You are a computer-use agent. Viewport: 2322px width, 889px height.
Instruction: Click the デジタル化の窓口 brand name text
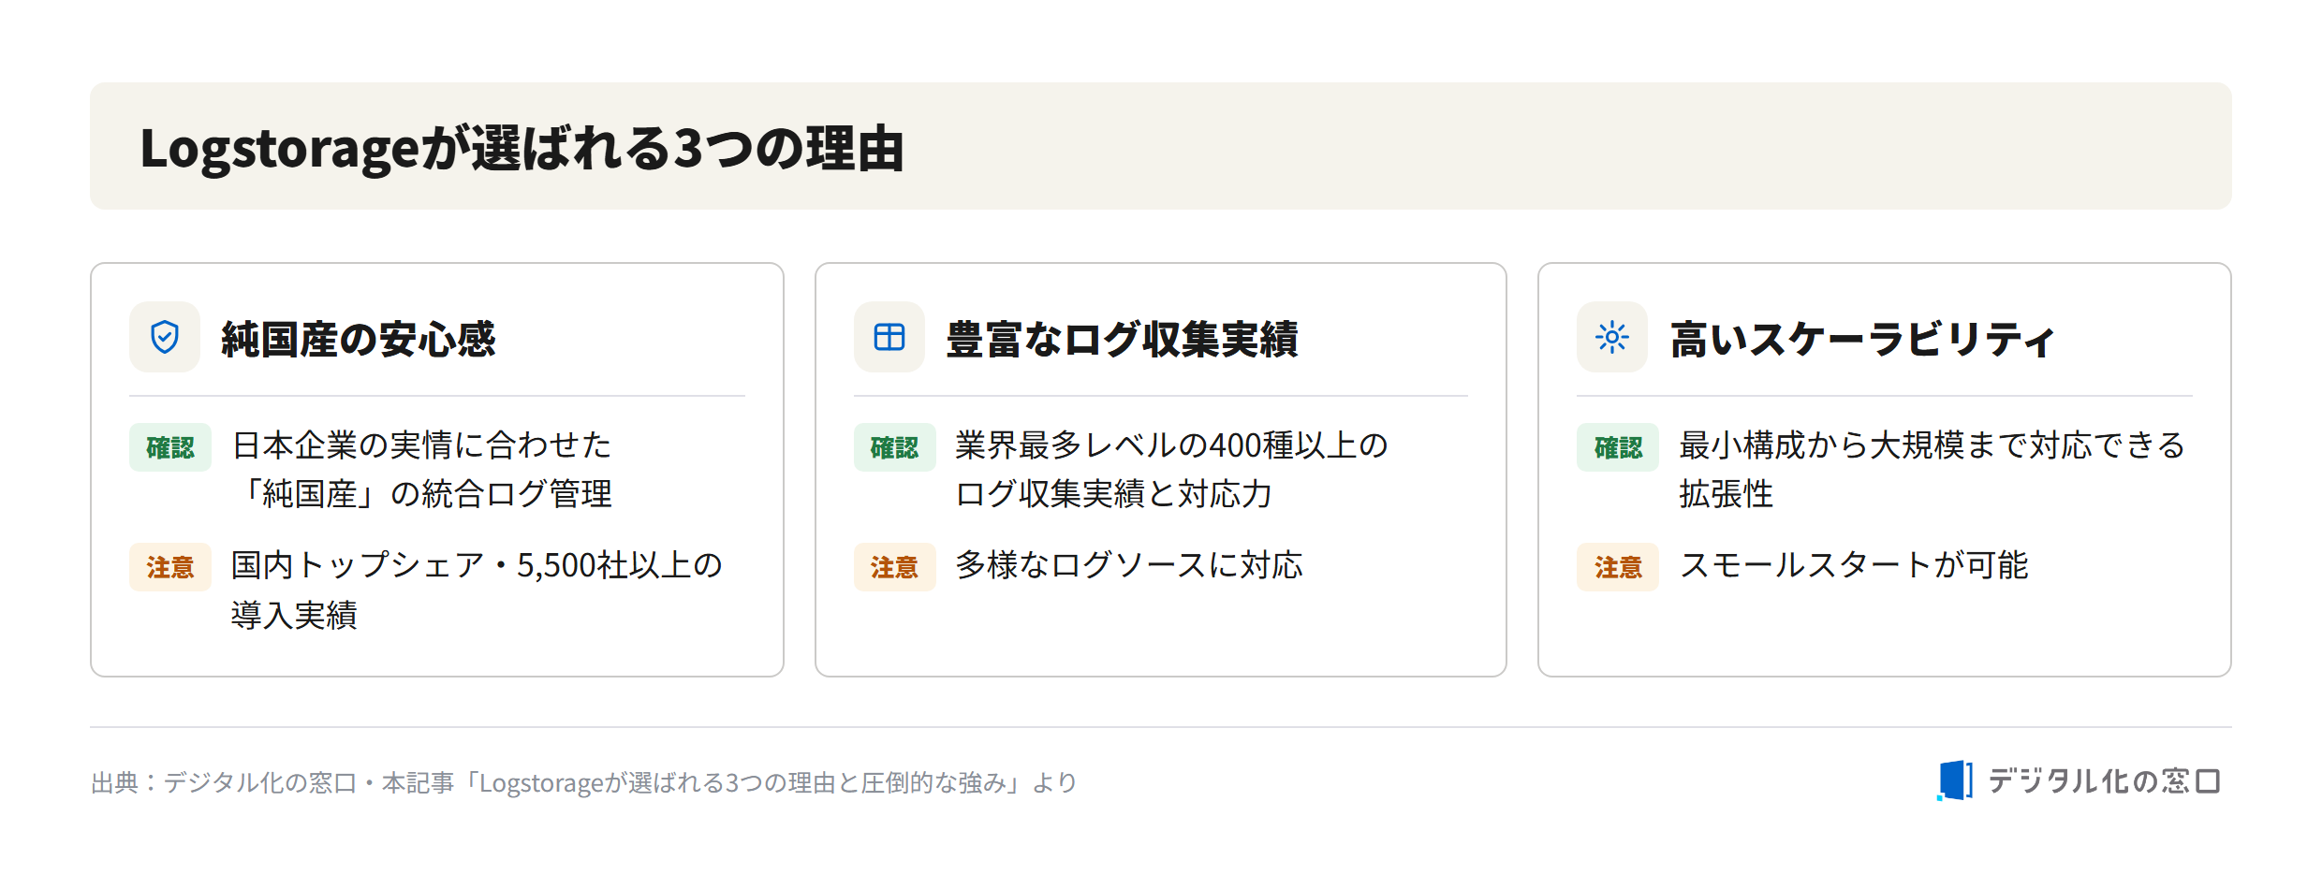point(2104,780)
